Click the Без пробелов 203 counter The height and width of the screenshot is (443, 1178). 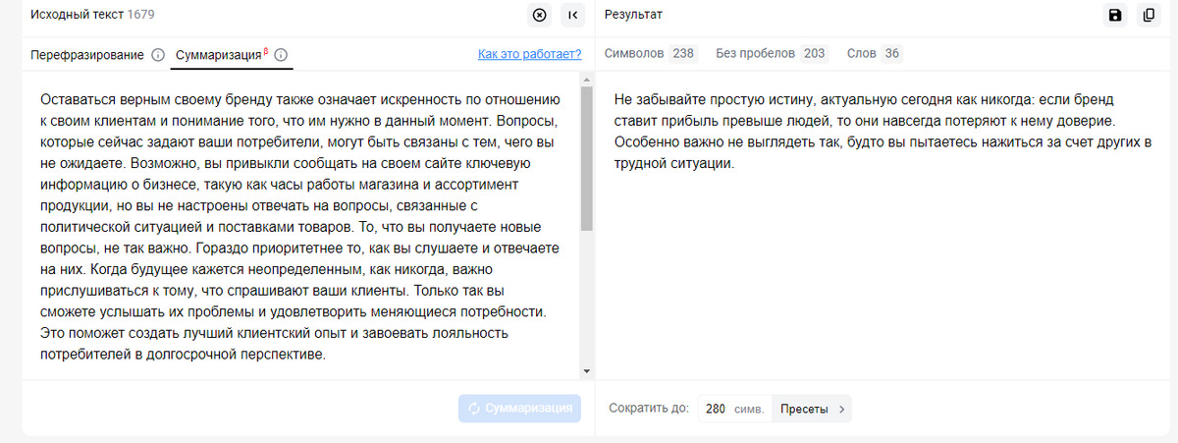771,53
